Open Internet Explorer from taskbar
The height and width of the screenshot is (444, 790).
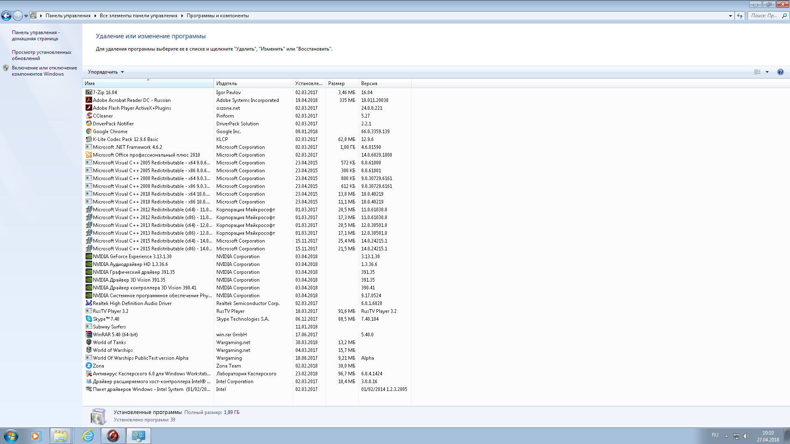click(88, 436)
